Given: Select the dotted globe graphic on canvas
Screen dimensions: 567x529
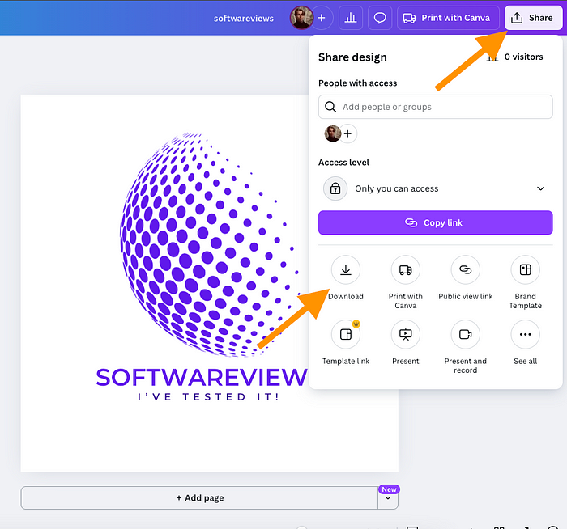Looking at the screenshot, I should [210, 245].
